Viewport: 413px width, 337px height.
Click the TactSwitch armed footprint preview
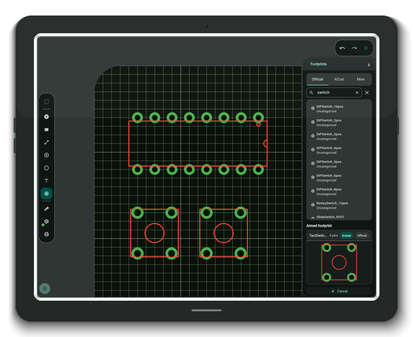click(339, 262)
